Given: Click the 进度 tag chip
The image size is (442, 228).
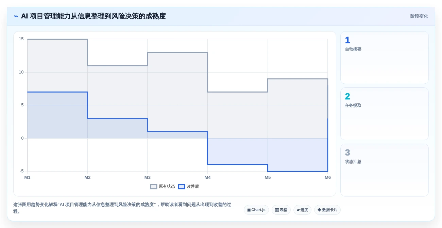Looking at the screenshot, I should click(x=302, y=210).
